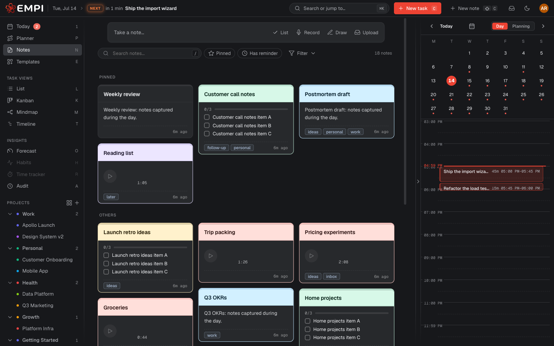Click the EMPI logo

[24, 8]
